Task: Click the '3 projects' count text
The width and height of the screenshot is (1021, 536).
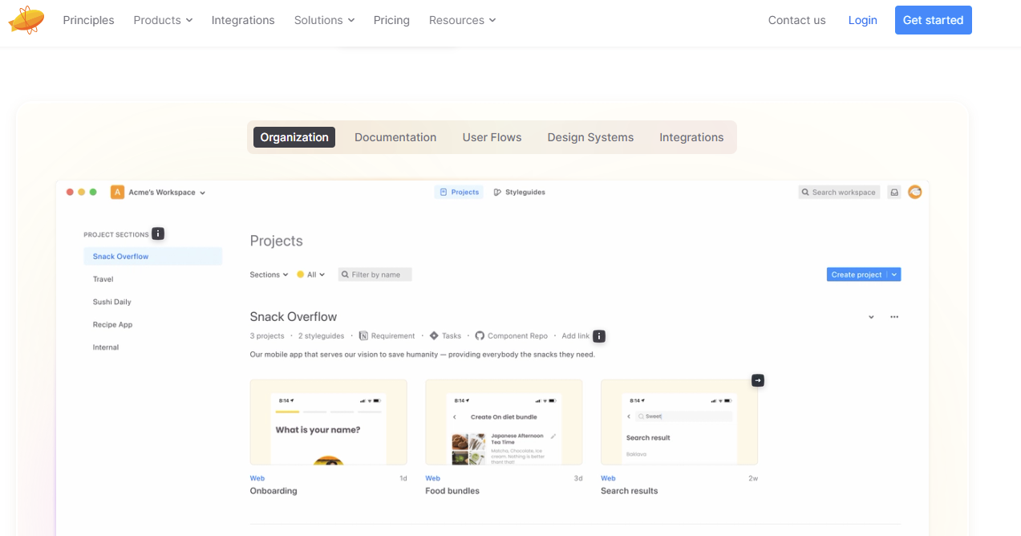Action: click(267, 336)
